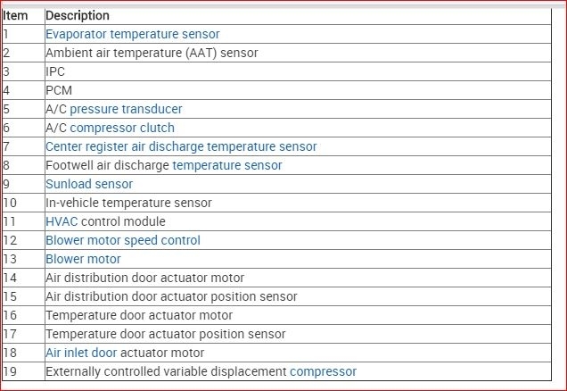This screenshot has height=391, width=567.
Task: Click Temperature door actuator motor text in row 16
Action: (x=139, y=315)
